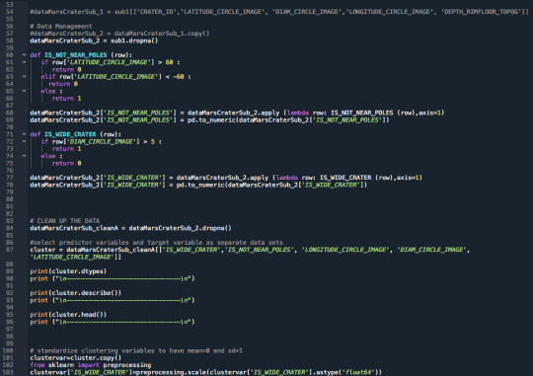The width and height of the screenshot is (533, 376).
Task: Click 'from sklearn import preprocessing' line
Action: tap(91, 365)
